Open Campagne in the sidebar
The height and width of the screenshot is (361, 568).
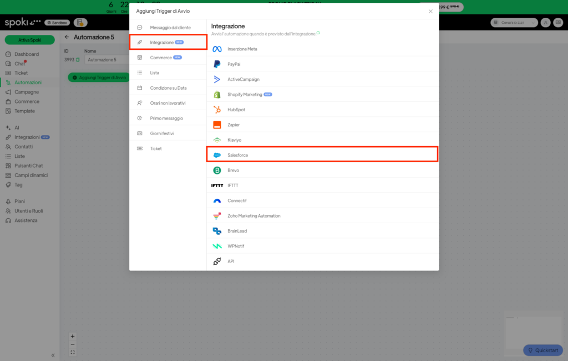[27, 92]
